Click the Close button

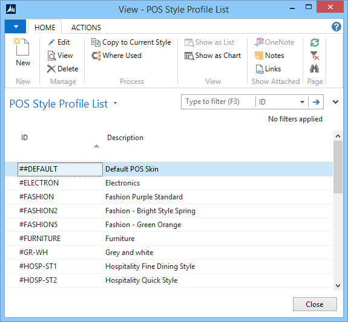coord(315,304)
